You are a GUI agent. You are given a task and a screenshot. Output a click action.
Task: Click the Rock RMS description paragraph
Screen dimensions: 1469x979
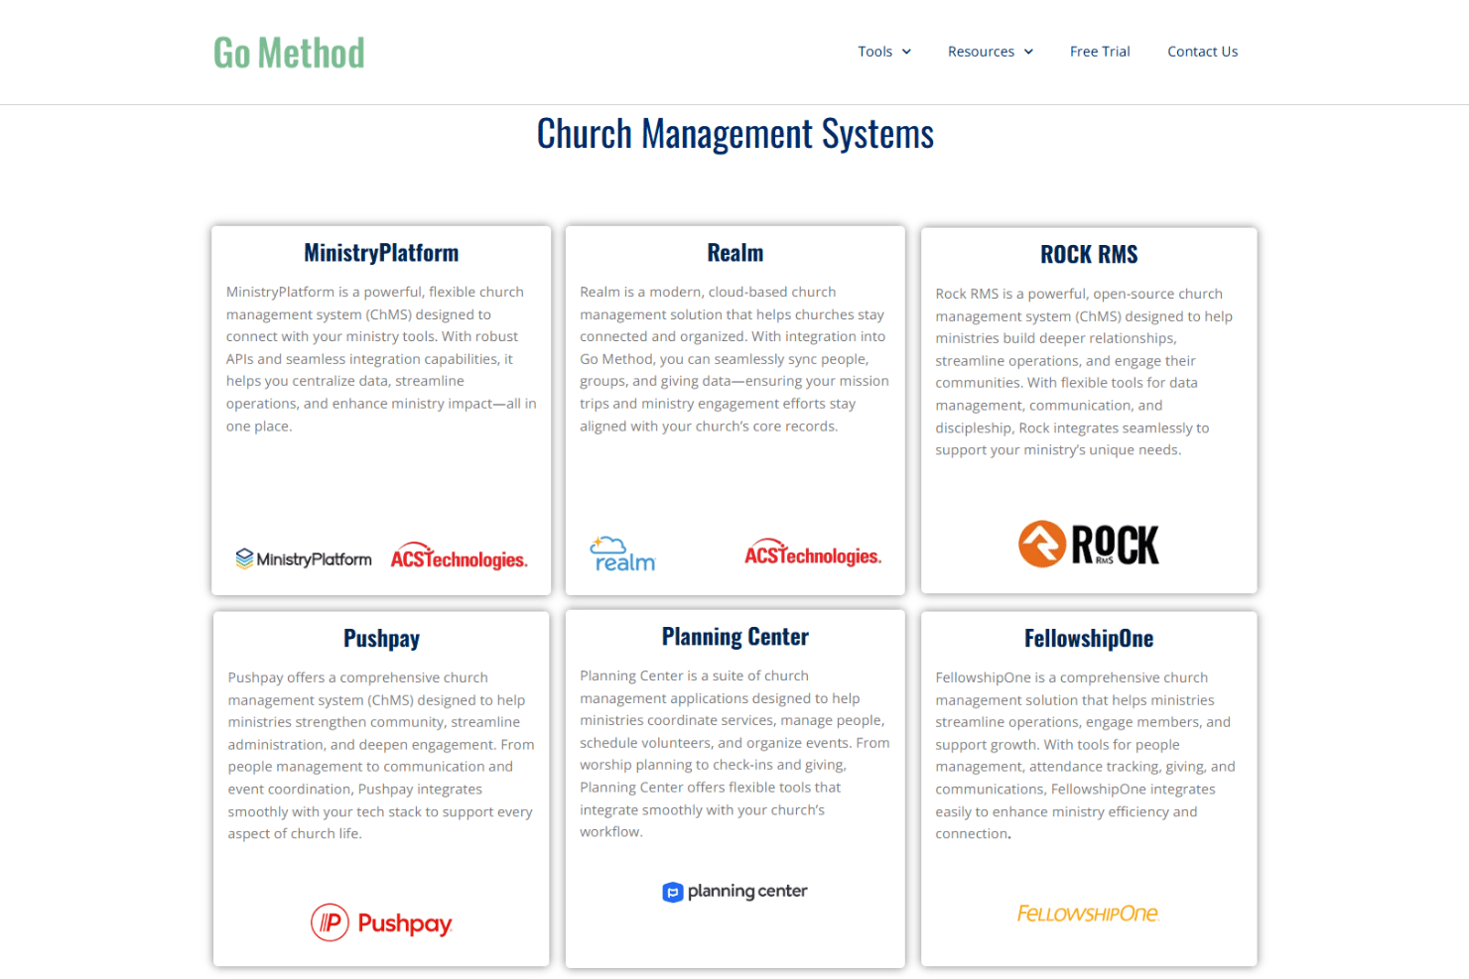[x=1089, y=372]
